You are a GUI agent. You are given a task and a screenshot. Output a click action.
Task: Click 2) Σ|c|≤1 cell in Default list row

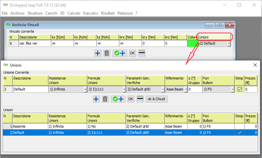click(x=106, y=132)
